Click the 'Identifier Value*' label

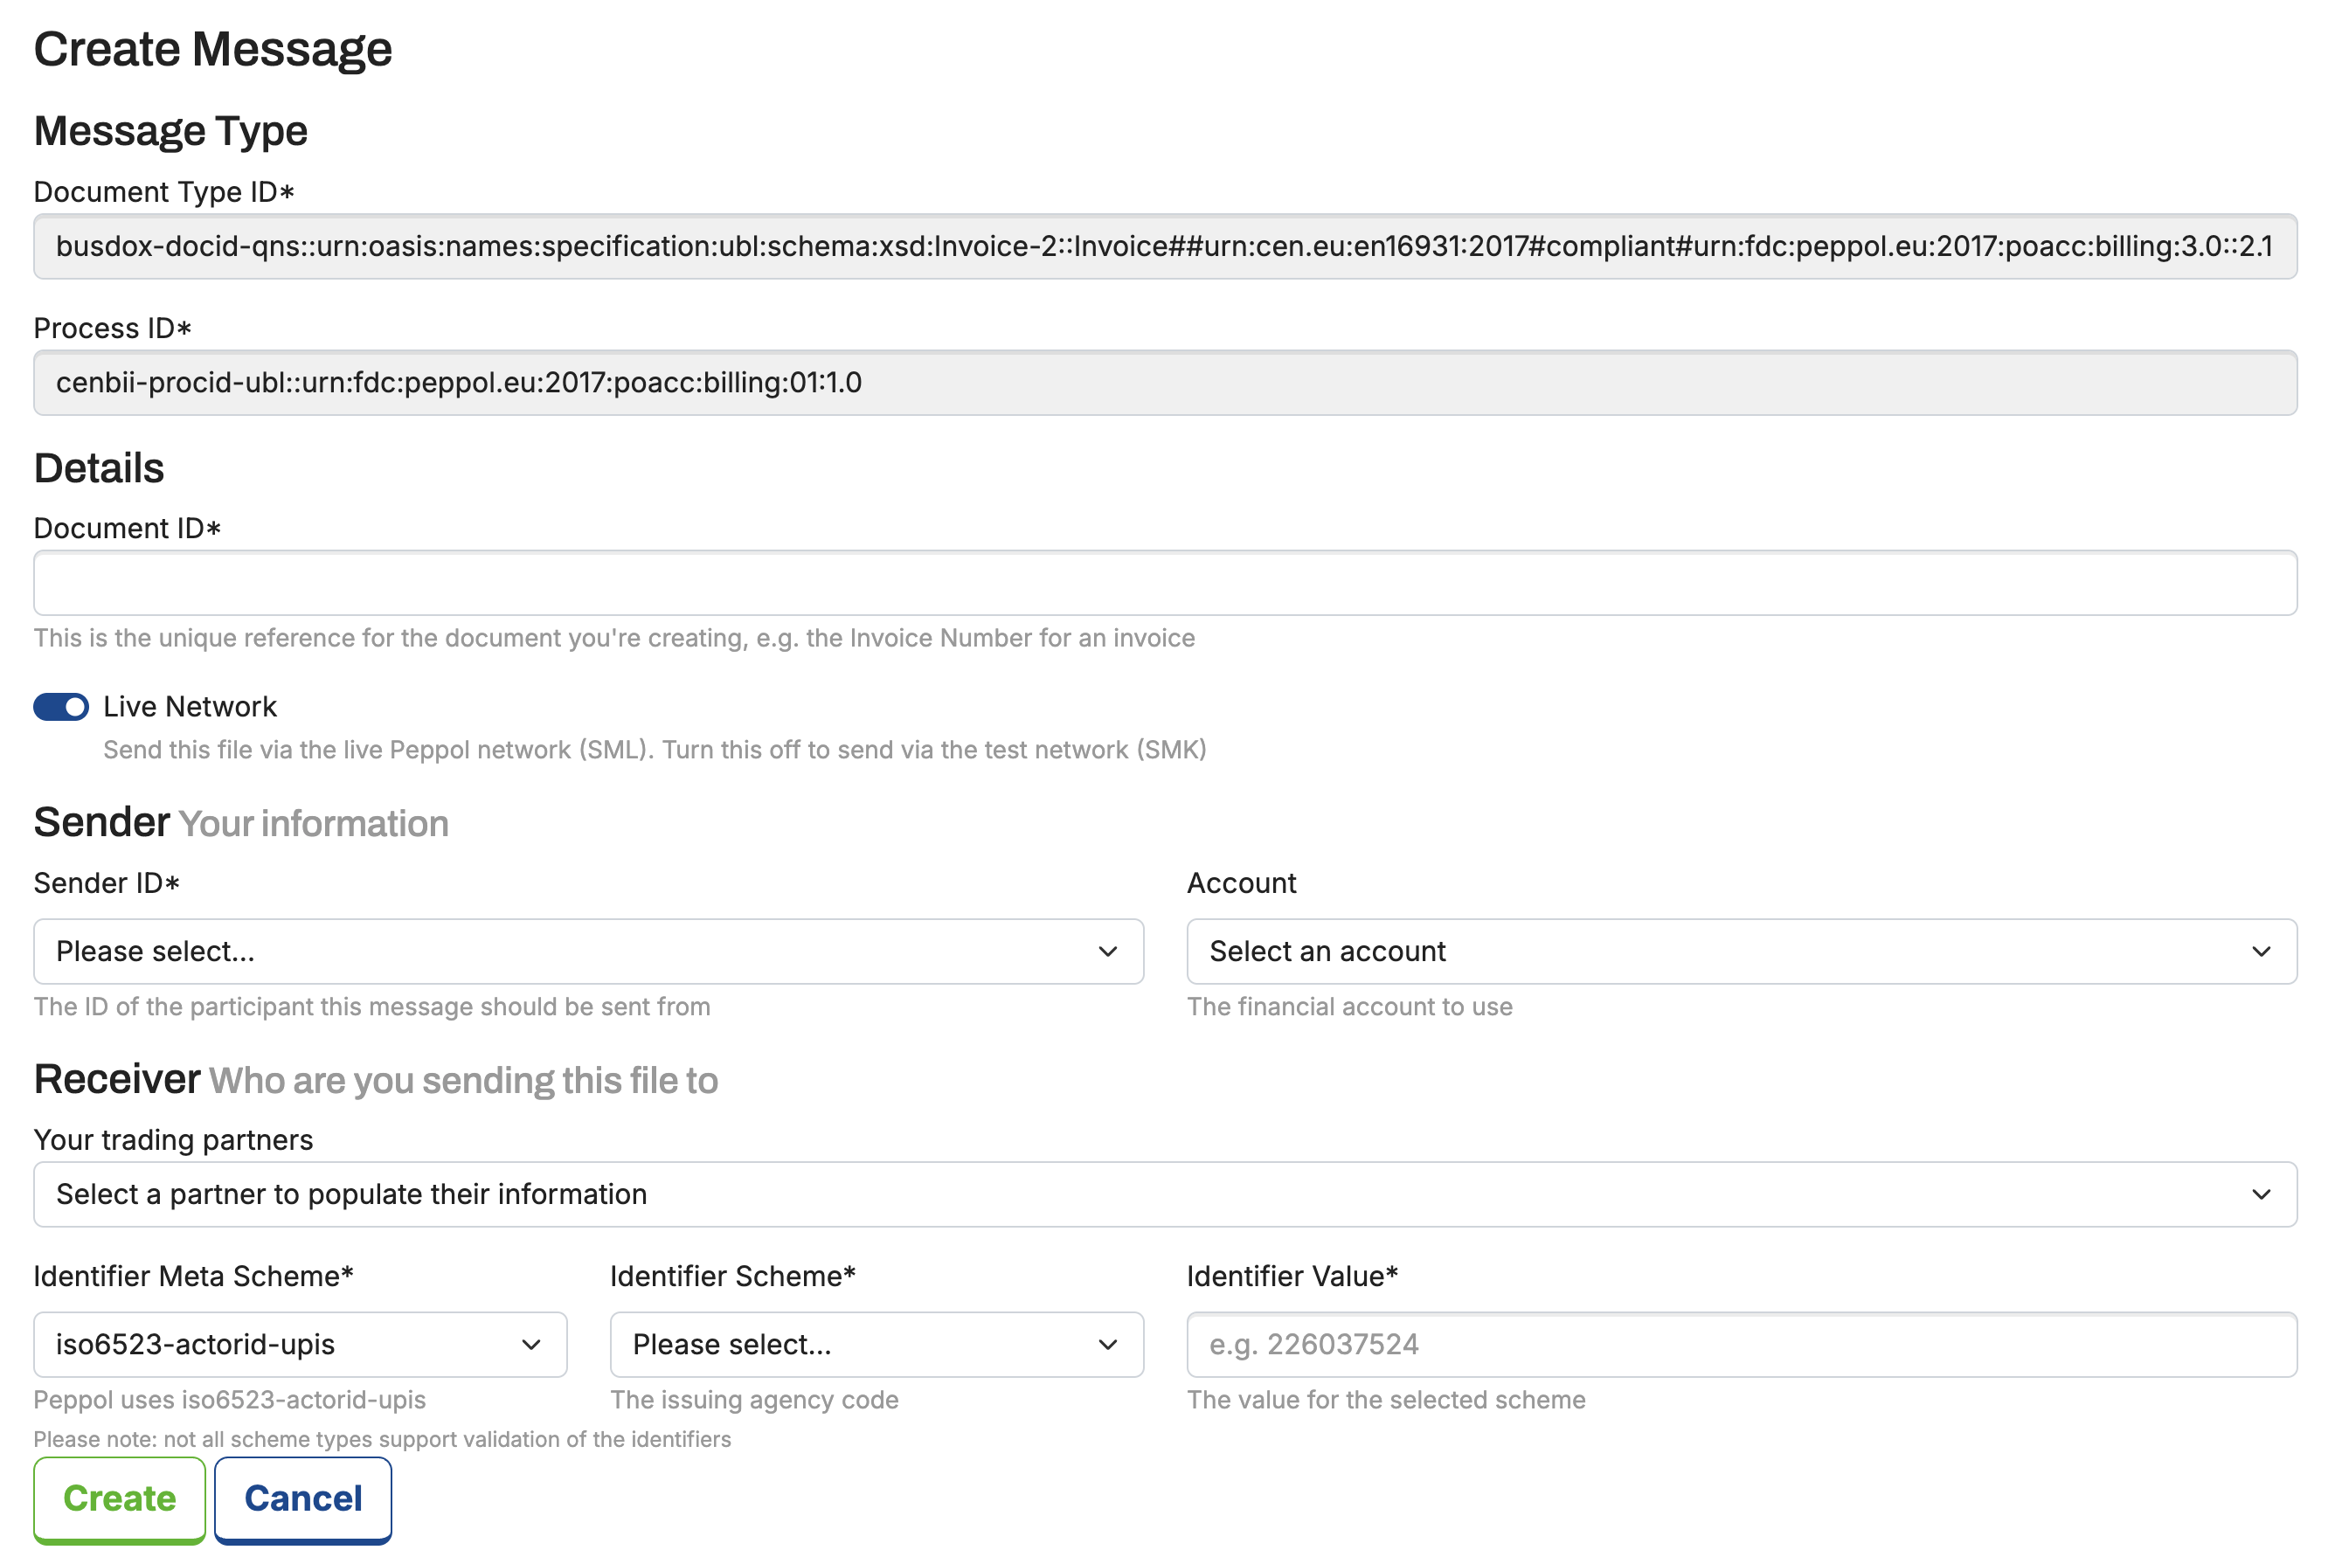(x=1292, y=1276)
